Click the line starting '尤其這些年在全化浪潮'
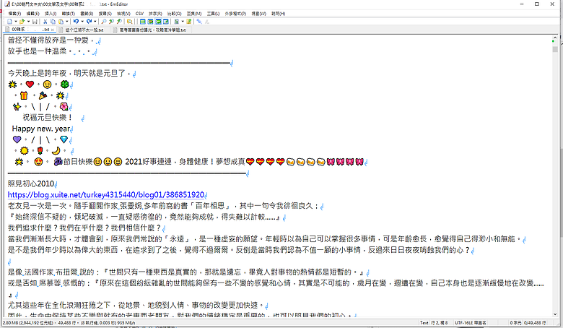 click(135, 305)
